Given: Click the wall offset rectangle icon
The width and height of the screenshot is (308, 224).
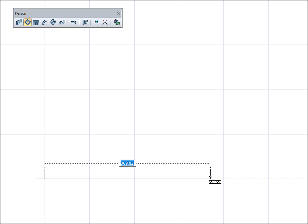Looking at the screenshot, I should click(x=73, y=22).
